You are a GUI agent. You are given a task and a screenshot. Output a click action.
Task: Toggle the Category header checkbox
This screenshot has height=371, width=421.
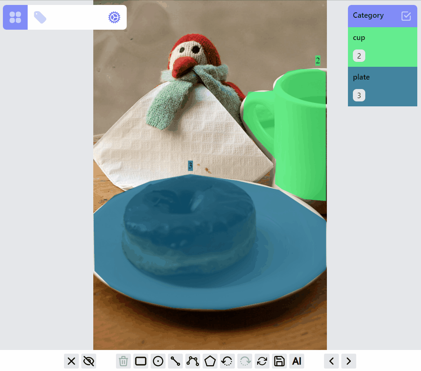tap(406, 16)
